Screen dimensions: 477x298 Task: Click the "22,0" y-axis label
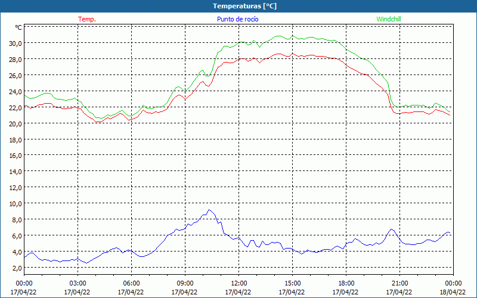point(16,108)
